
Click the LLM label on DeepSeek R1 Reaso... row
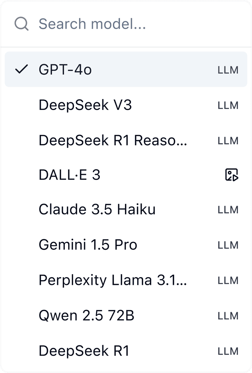coord(228,141)
